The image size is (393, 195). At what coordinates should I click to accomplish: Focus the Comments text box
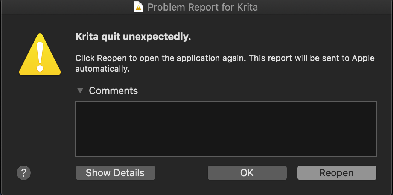(x=226, y=128)
